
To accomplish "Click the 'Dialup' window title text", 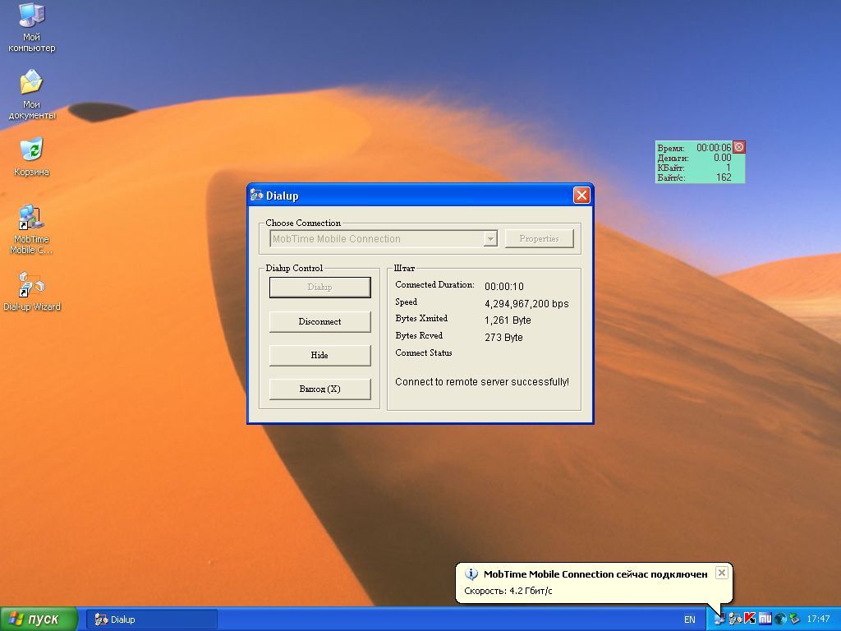I will 283,196.
